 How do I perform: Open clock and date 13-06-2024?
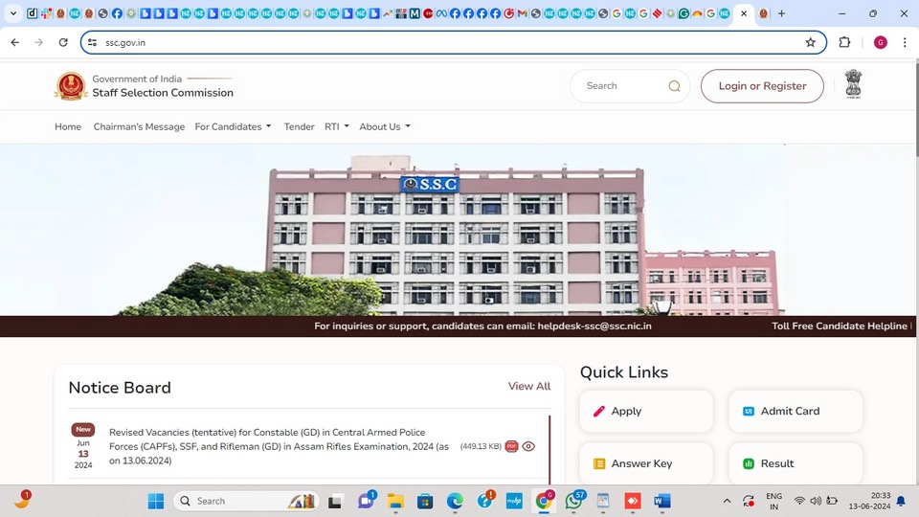[870, 501]
